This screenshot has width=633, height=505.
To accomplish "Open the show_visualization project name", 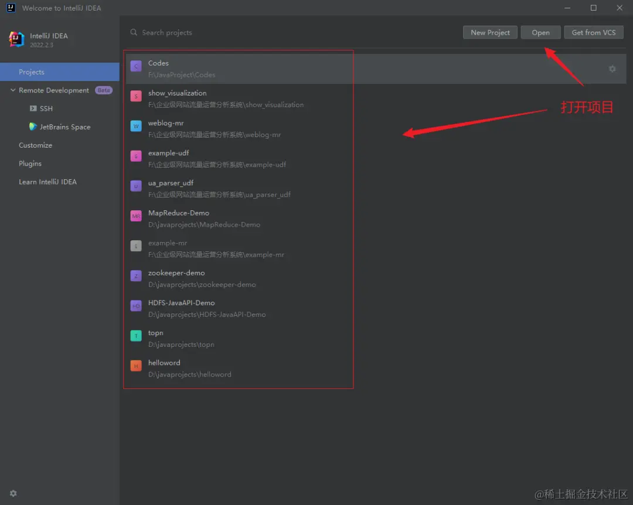I will coord(177,93).
